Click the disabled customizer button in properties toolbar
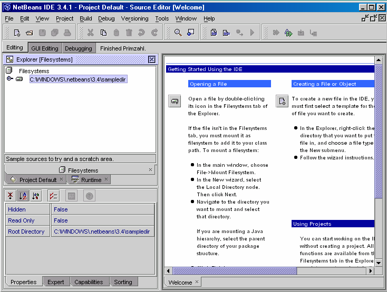 click(x=72, y=196)
